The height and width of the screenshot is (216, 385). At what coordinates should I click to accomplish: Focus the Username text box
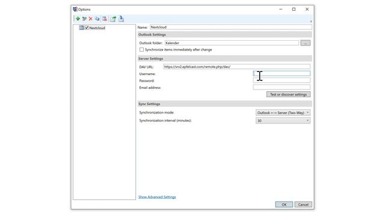click(282, 73)
